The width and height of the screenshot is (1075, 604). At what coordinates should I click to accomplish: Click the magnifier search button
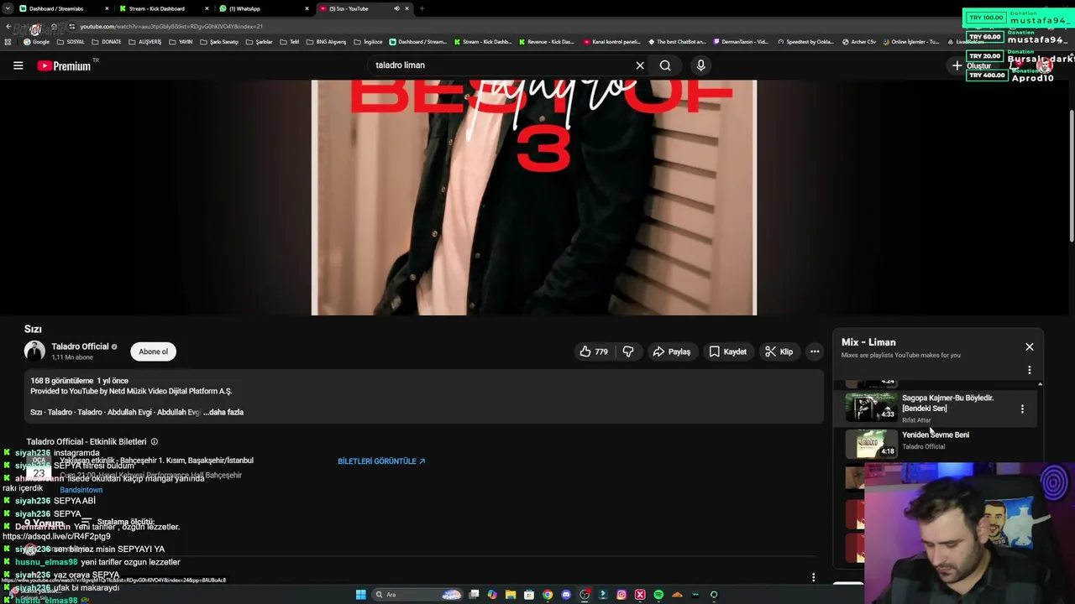click(665, 65)
